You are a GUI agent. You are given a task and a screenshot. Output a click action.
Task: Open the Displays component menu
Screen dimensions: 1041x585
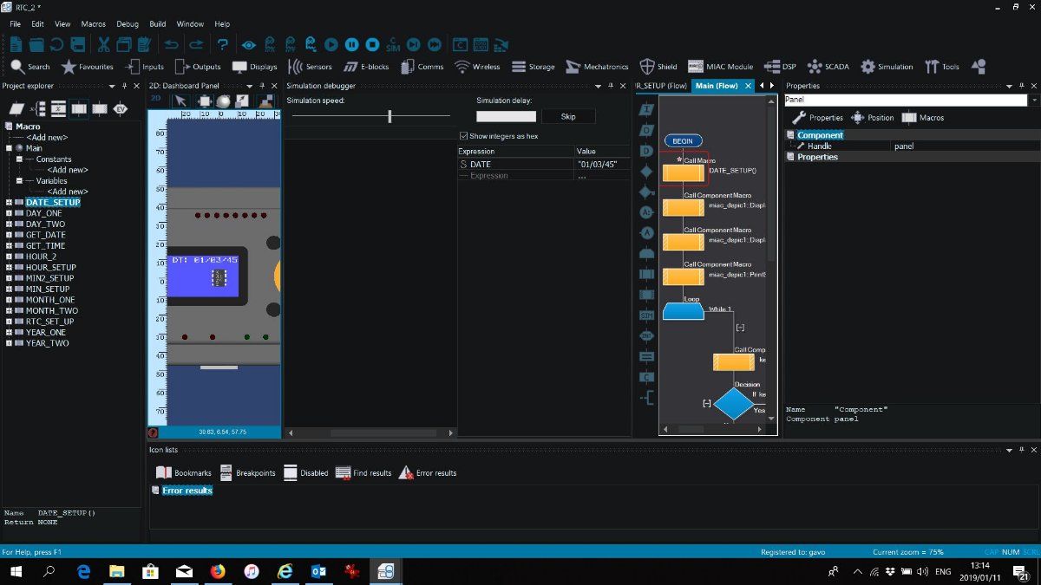(254, 67)
